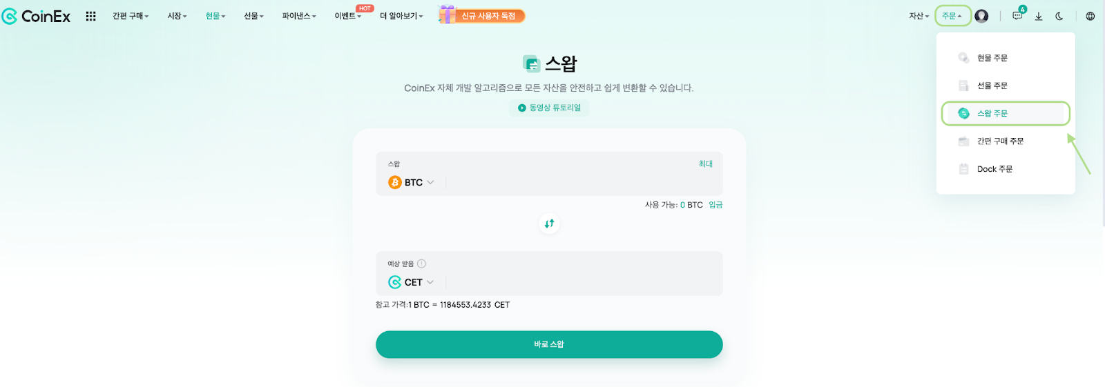Open the messages notification icon
The height and width of the screenshot is (387, 1105).
1017,16
